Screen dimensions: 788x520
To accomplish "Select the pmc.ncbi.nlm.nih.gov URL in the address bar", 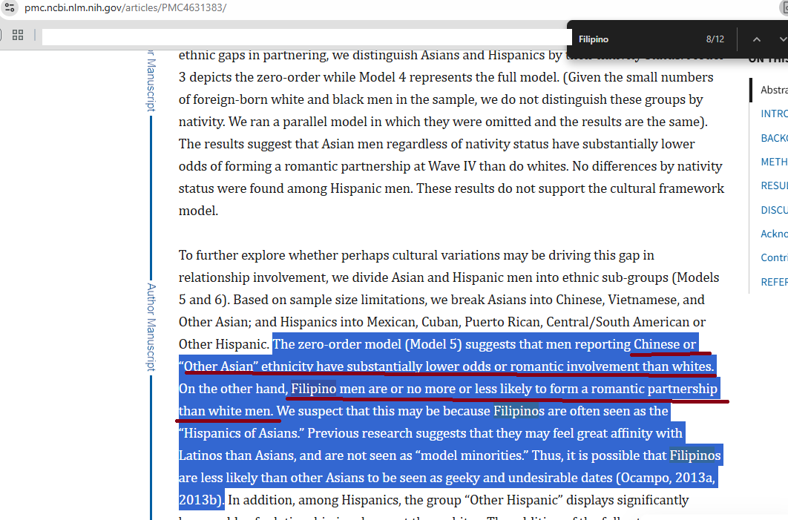I will (125, 8).
